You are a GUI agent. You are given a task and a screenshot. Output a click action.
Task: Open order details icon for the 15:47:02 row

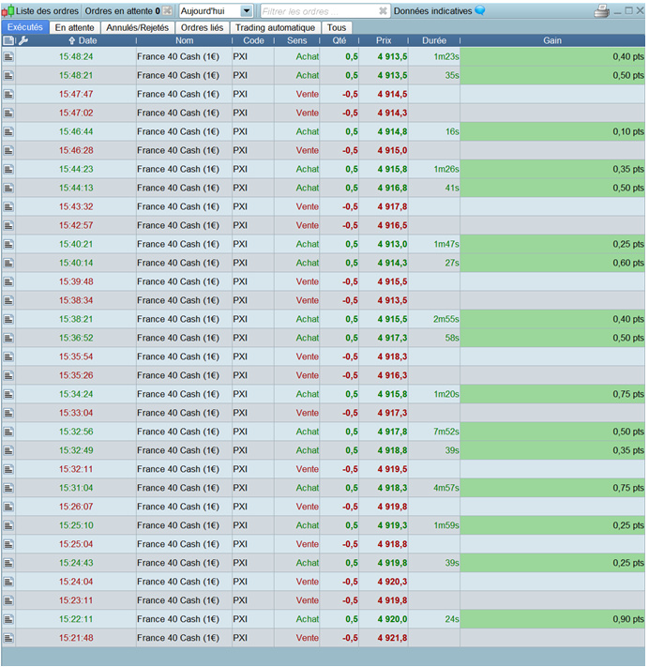pos(8,113)
